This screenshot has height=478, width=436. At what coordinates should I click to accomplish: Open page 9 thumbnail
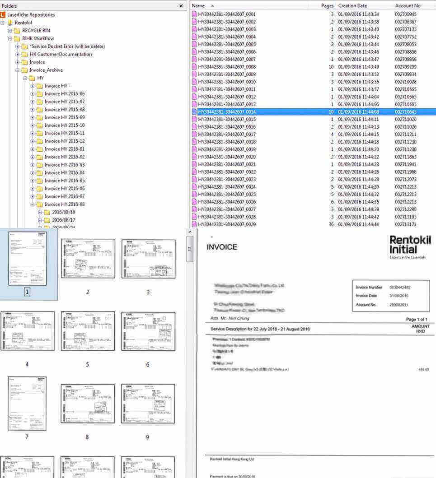tap(148, 404)
